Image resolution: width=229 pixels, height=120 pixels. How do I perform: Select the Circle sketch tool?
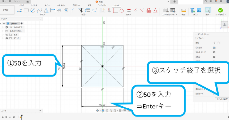click(x=33, y=10)
